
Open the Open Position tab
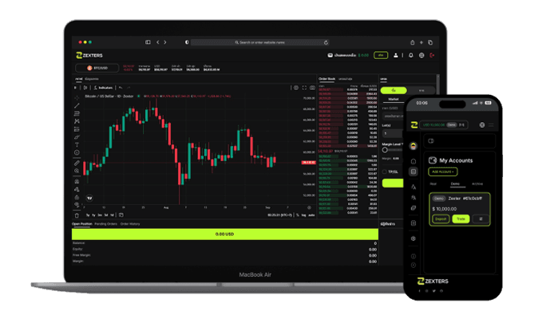tap(82, 224)
